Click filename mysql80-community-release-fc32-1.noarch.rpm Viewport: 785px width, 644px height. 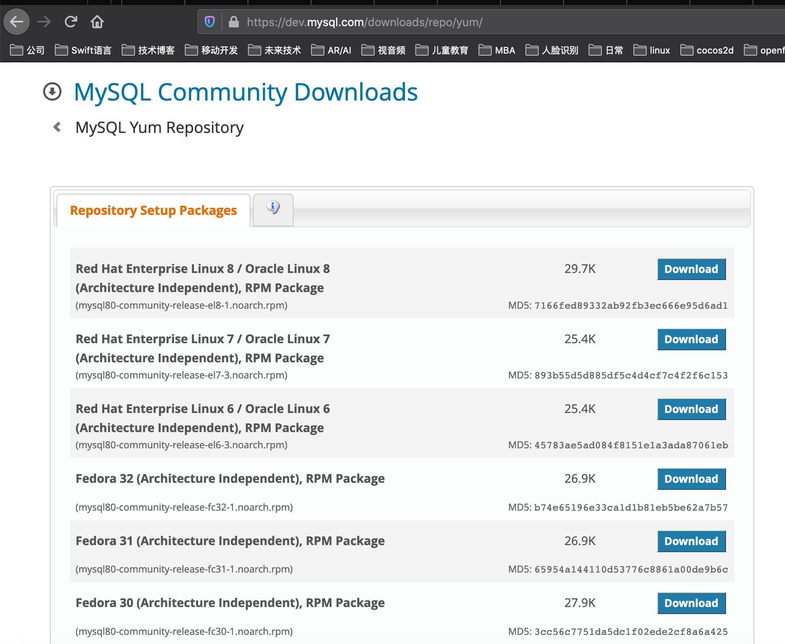click(x=184, y=507)
